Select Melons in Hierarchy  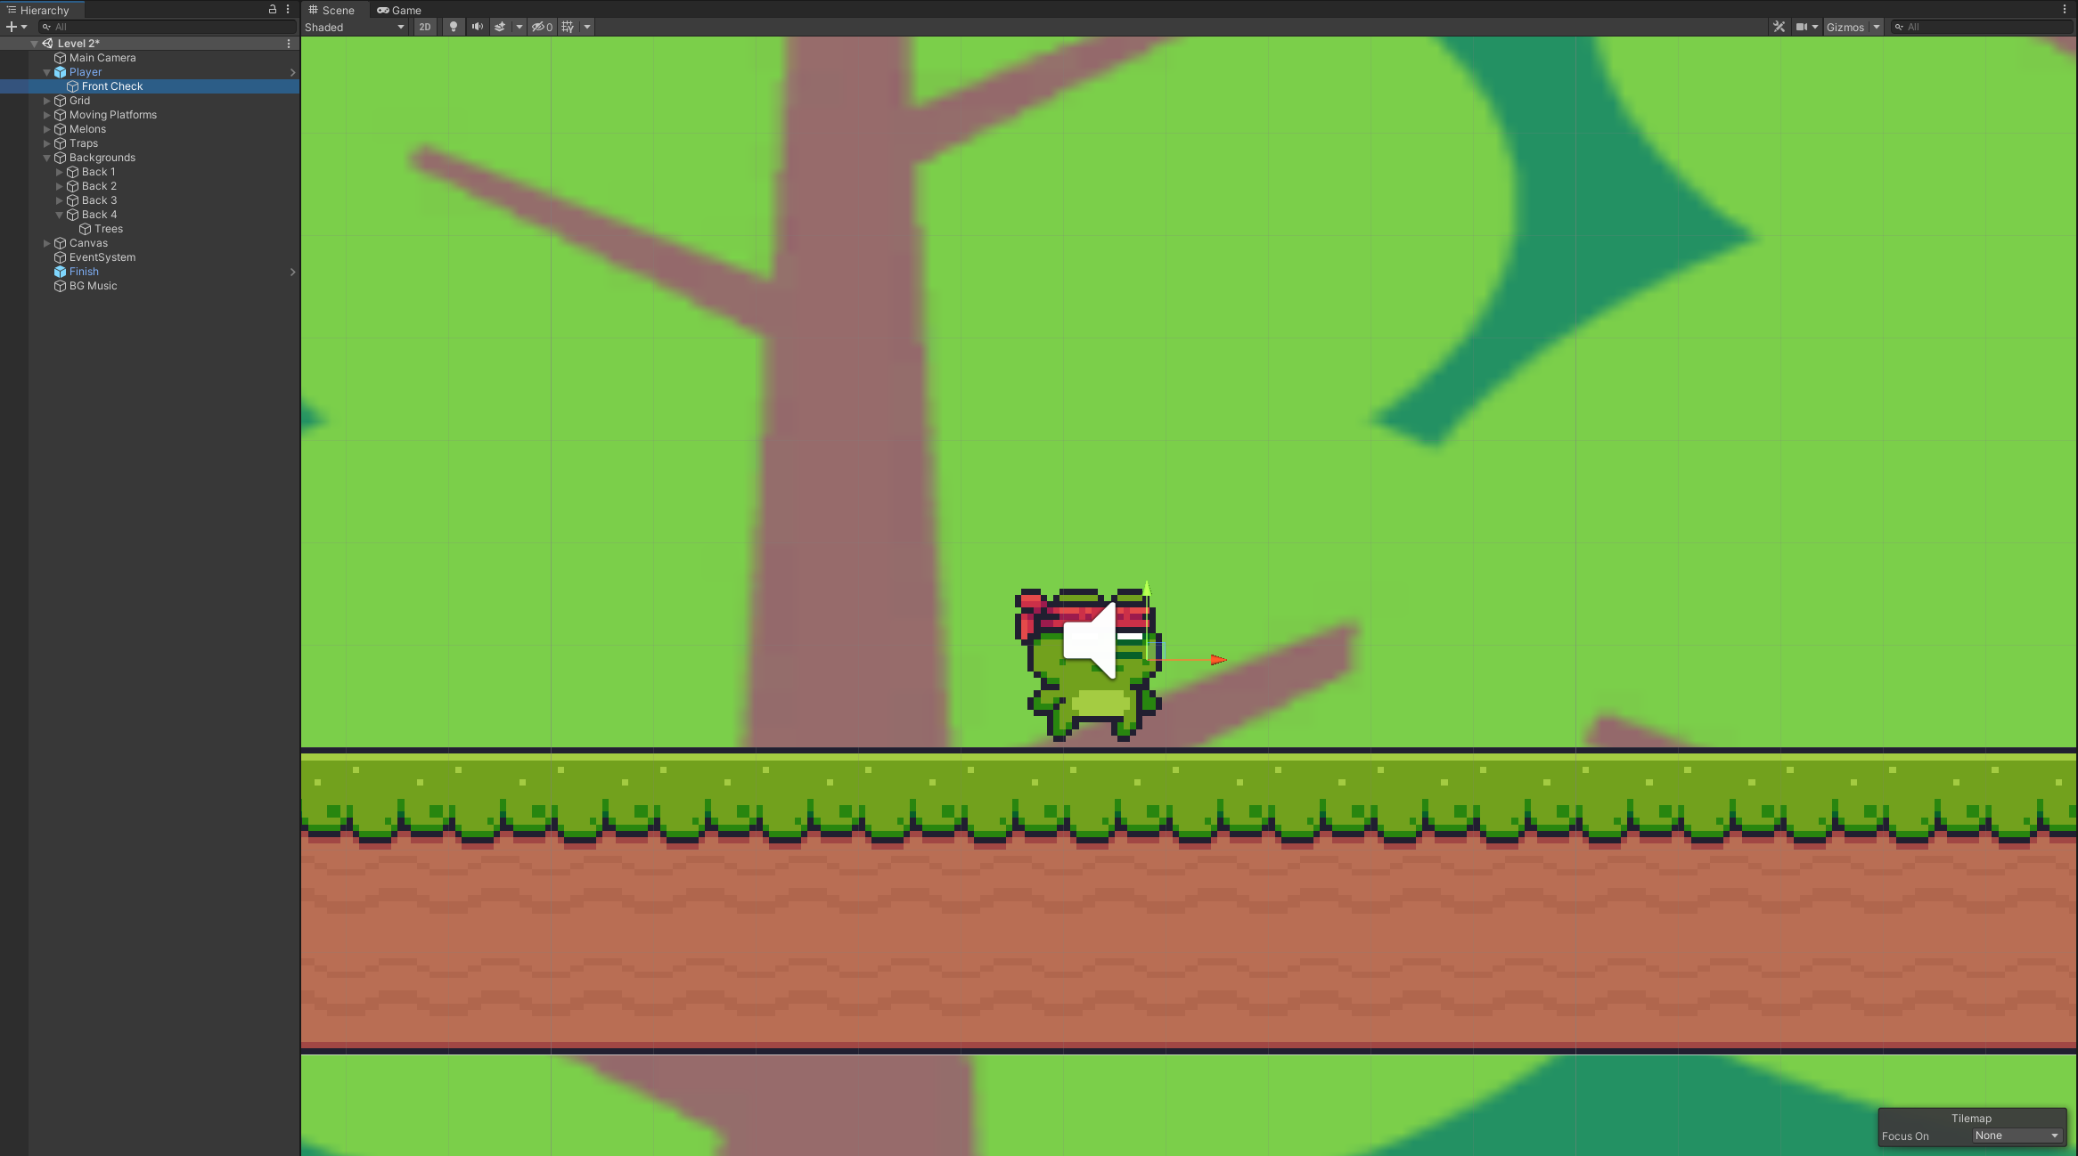[87, 129]
